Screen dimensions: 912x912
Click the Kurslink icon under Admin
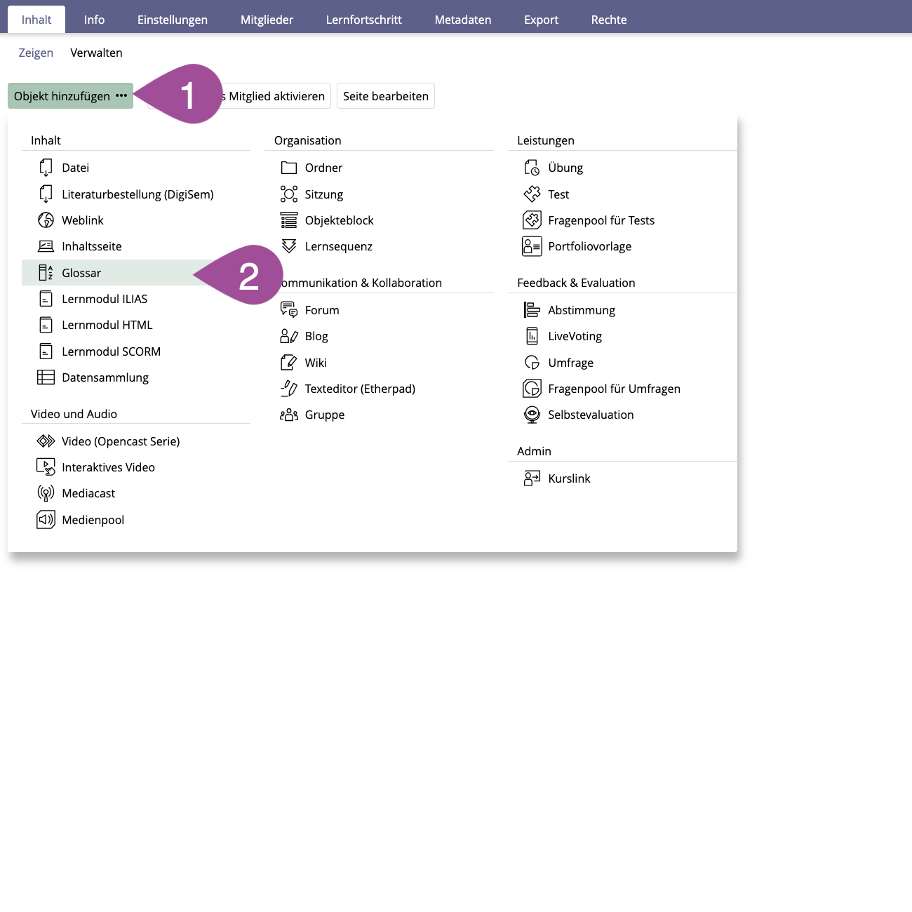click(x=532, y=478)
